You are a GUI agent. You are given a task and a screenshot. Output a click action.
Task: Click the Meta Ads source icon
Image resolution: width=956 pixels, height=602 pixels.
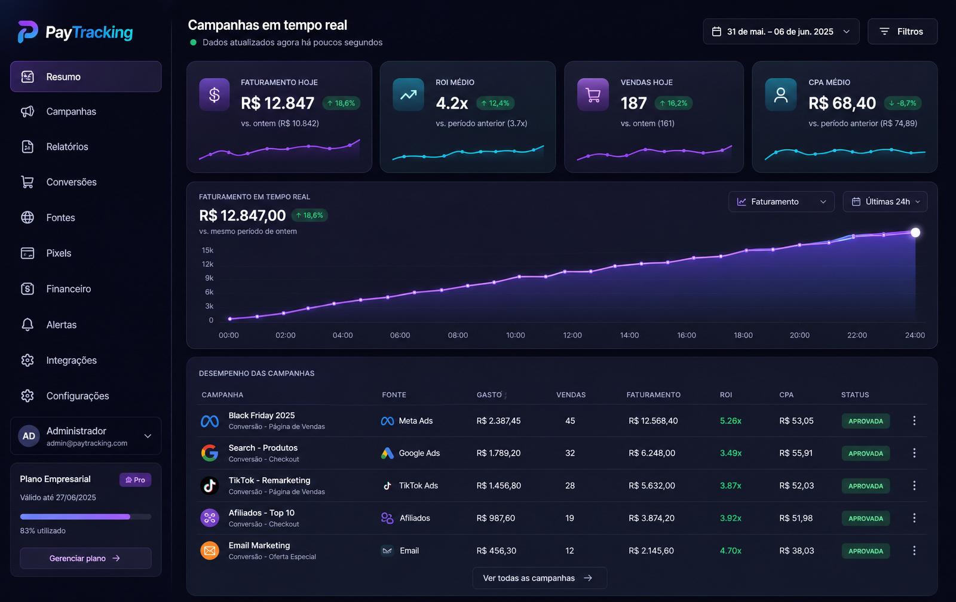coord(387,421)
